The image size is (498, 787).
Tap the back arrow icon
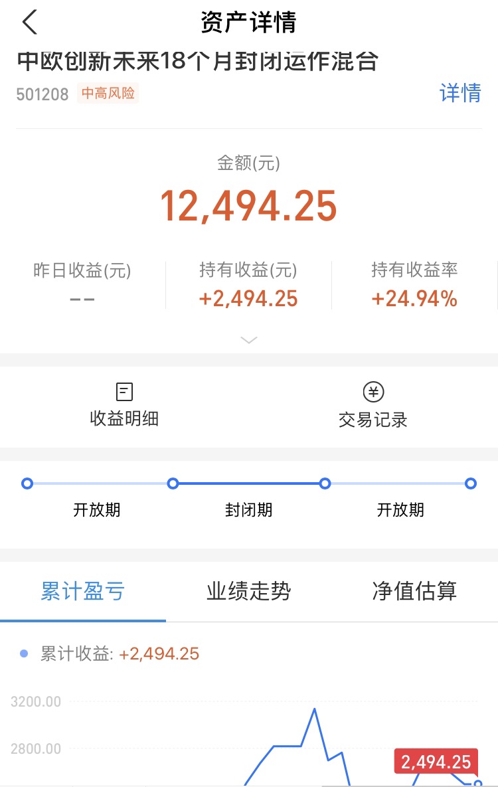pyautogui.click(x=30, y=23)
